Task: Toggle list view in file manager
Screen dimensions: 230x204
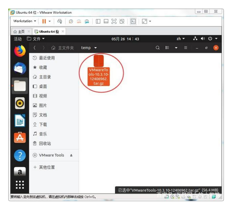Action: [x=167, y=48]
